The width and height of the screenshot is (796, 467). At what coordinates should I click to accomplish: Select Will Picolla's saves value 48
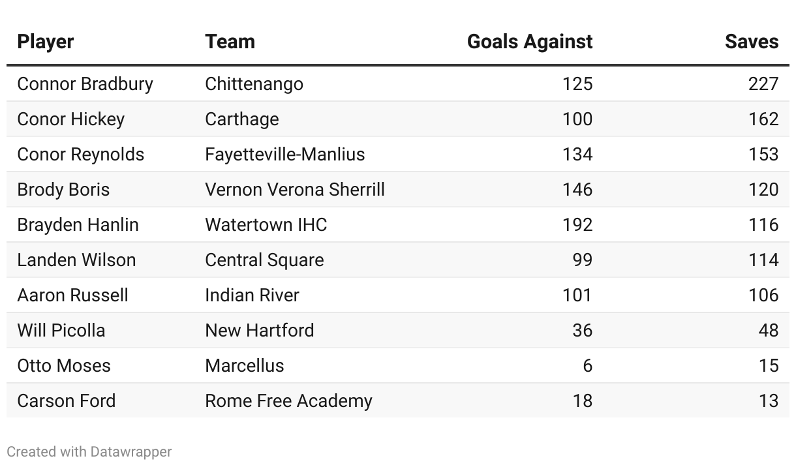(768, 331)
